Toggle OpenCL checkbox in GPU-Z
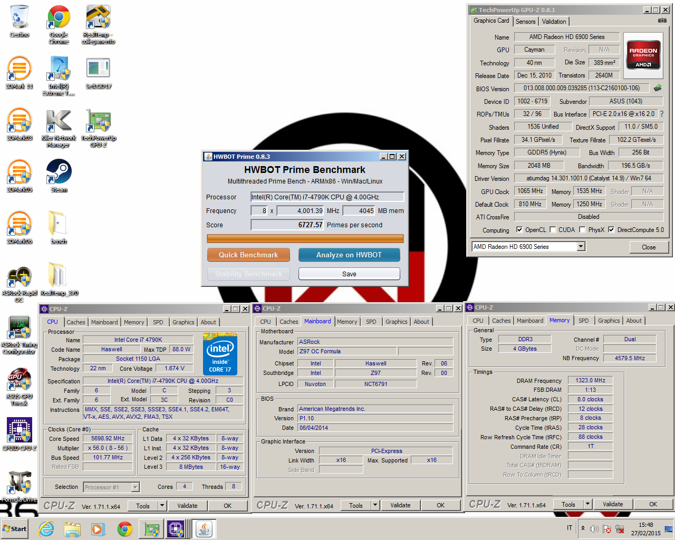 (519, 229)
